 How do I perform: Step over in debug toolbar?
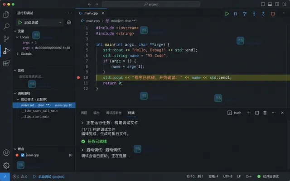pos(245,14)
